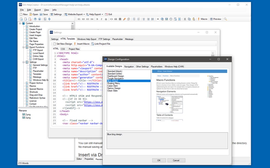270x168 pixels.
Task: Switch to Windows Help Export tab in Settings
Action: click(87, 39)
